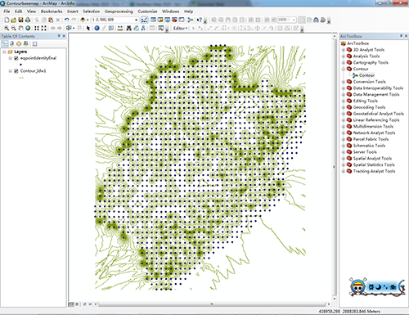Select Cartography Tools toolbox
This screenshot has height=315, width=409.
(371, 63)
